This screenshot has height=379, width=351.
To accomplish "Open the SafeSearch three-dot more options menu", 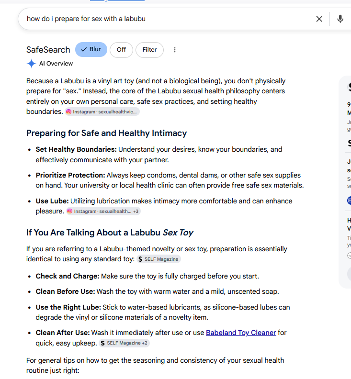I will [175, 50].
